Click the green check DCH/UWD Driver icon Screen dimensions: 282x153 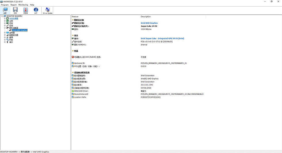pyautogui.click(x=73, y=91)
